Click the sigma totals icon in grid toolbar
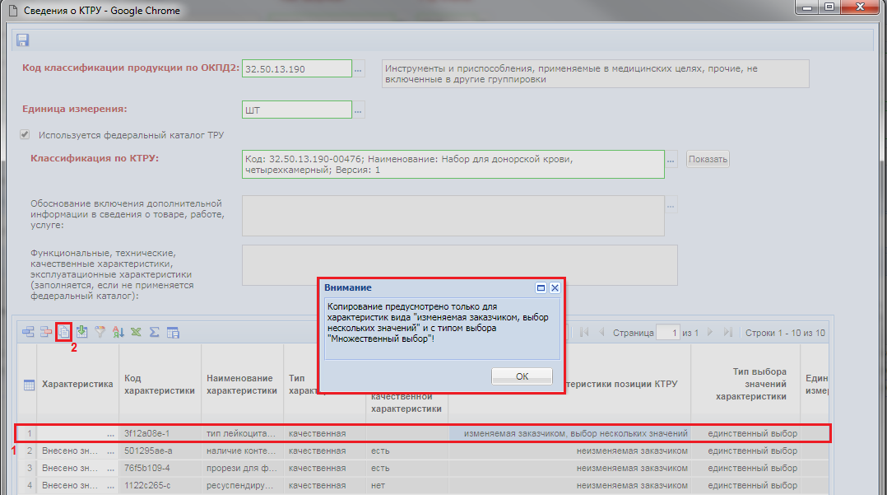887x495 pixels. [154, 333]
